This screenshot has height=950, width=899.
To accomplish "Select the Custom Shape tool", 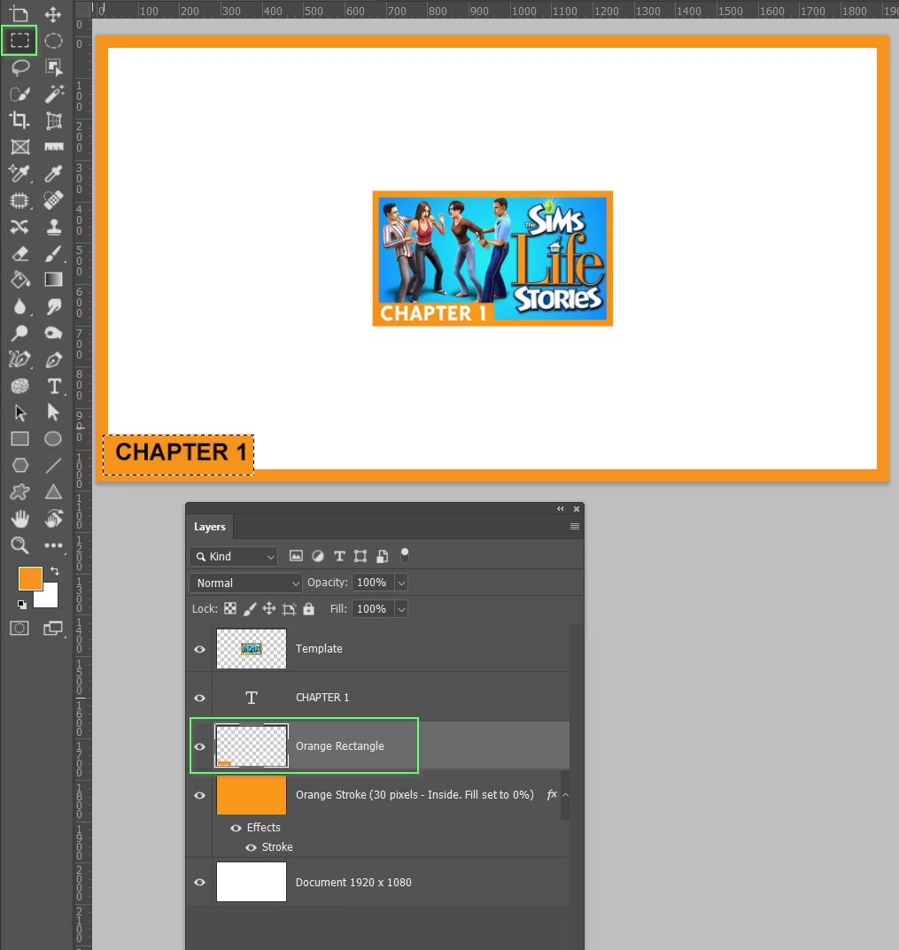I will pos(19,492).
